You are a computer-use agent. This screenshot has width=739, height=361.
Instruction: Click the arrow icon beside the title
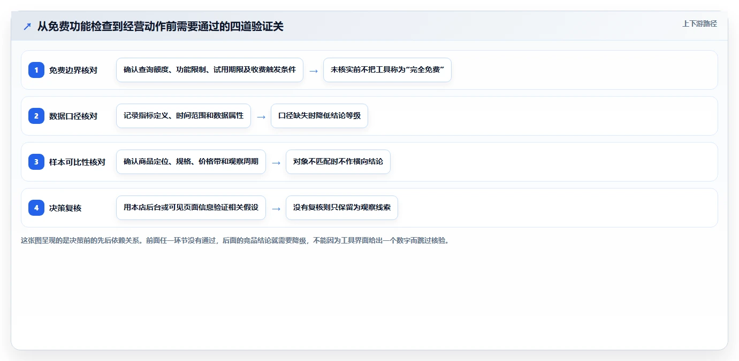(27, 26)
